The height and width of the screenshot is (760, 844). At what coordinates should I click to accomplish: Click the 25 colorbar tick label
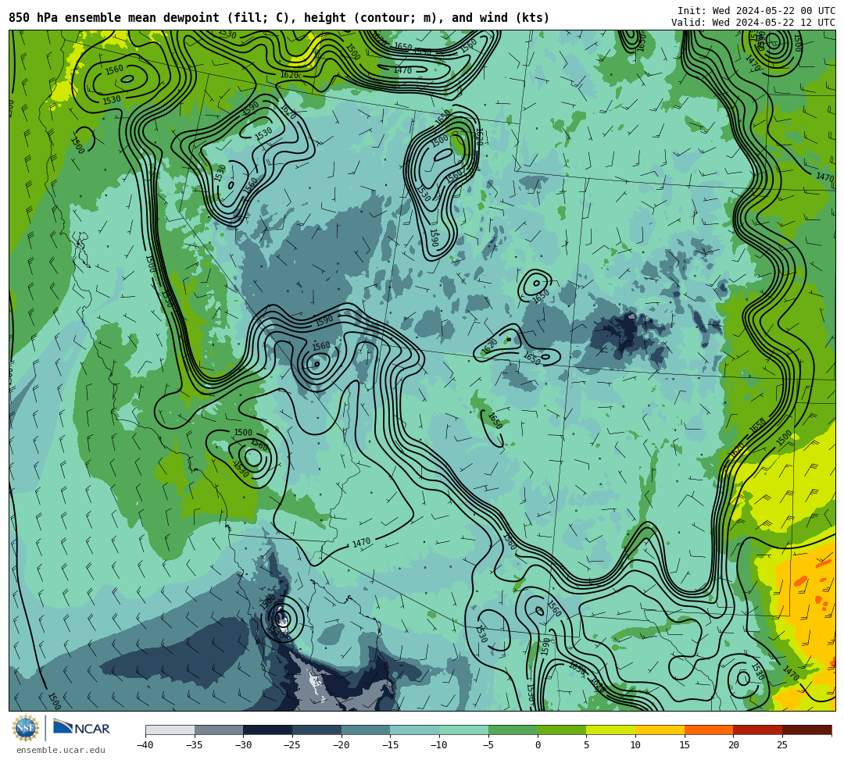(x=782, y=745)
